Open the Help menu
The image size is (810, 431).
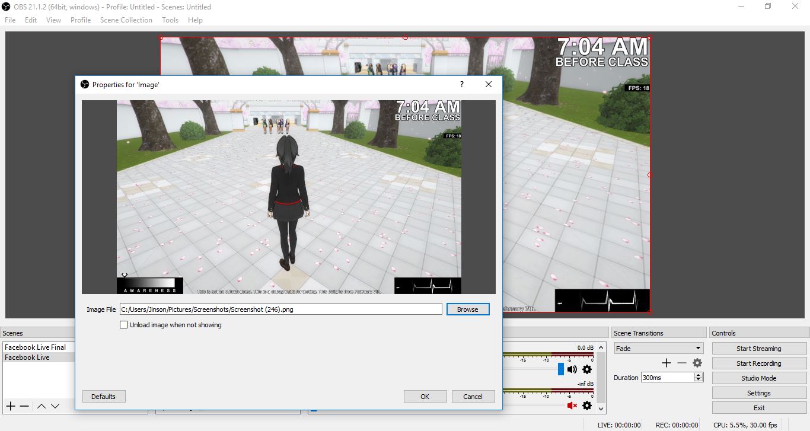(x=195, y=20)
